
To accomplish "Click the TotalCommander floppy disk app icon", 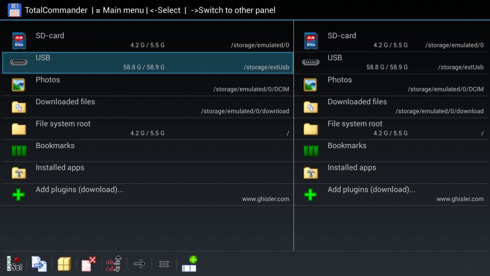I will pyautogui.click(x=14, y=10).
